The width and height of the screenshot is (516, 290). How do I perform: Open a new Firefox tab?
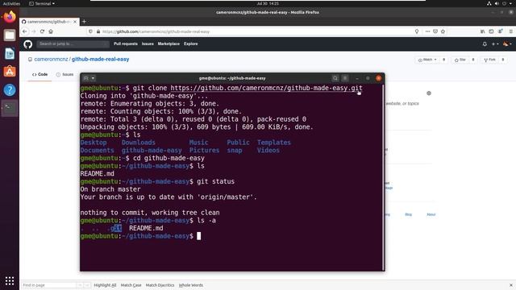pyautogui.click(x=84, y=22)
